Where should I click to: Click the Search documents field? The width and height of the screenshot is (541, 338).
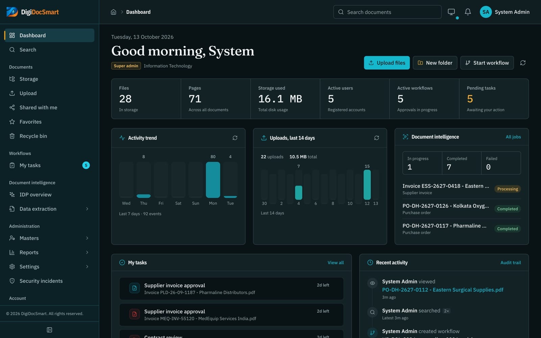387,12
